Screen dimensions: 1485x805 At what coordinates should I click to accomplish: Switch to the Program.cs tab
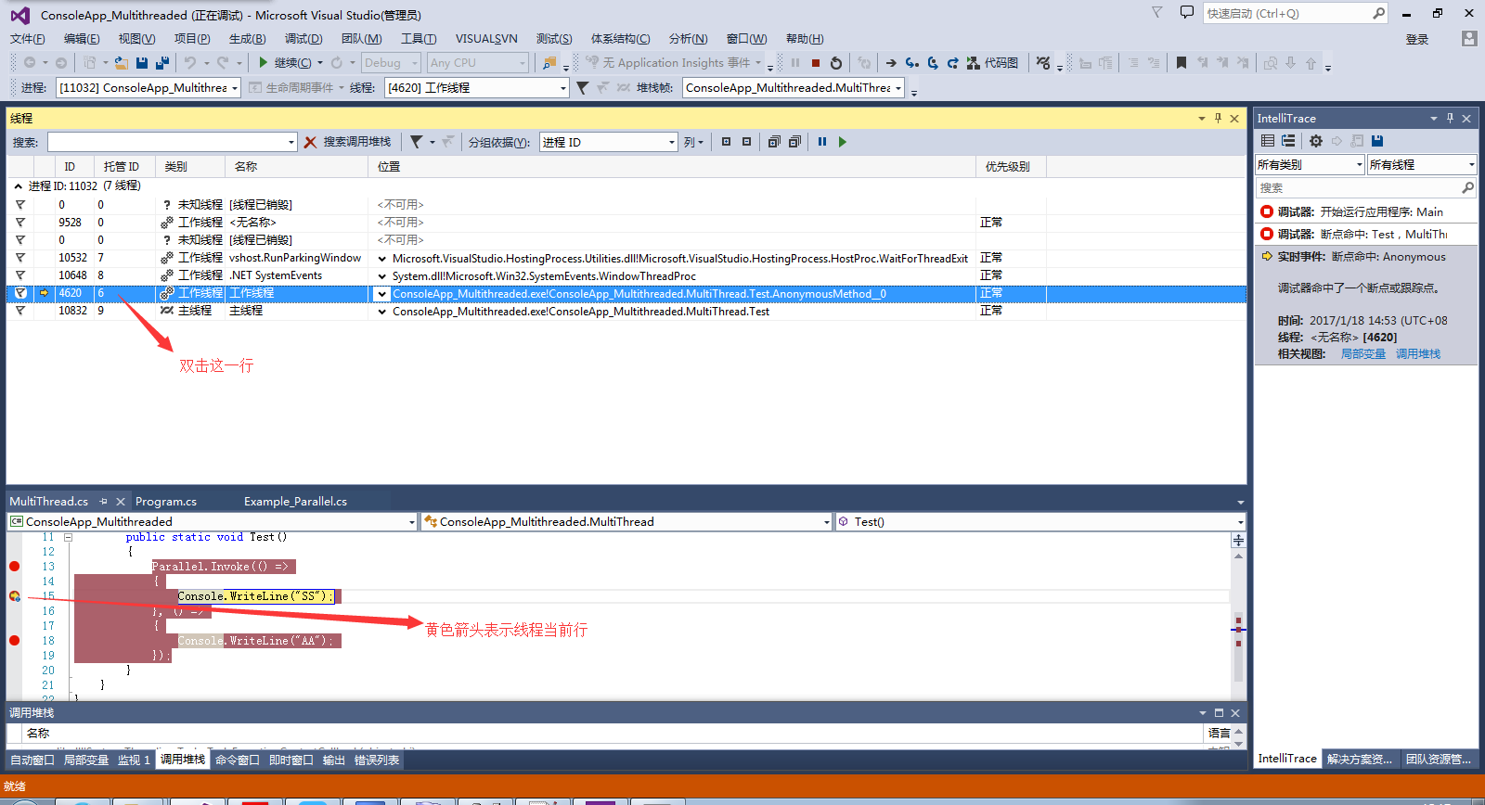point(166,502)
